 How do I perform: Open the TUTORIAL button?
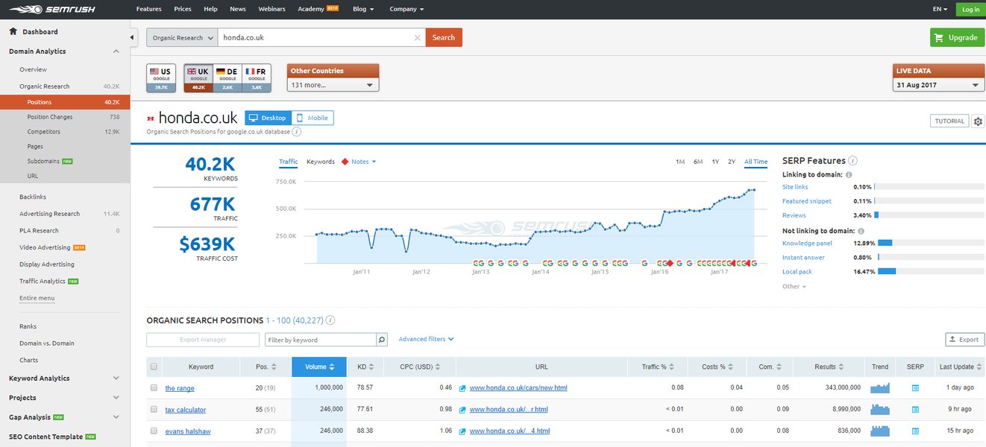pyautogui.click(x=949, y=121)
